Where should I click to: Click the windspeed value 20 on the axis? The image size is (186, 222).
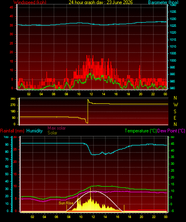point(11,52)
